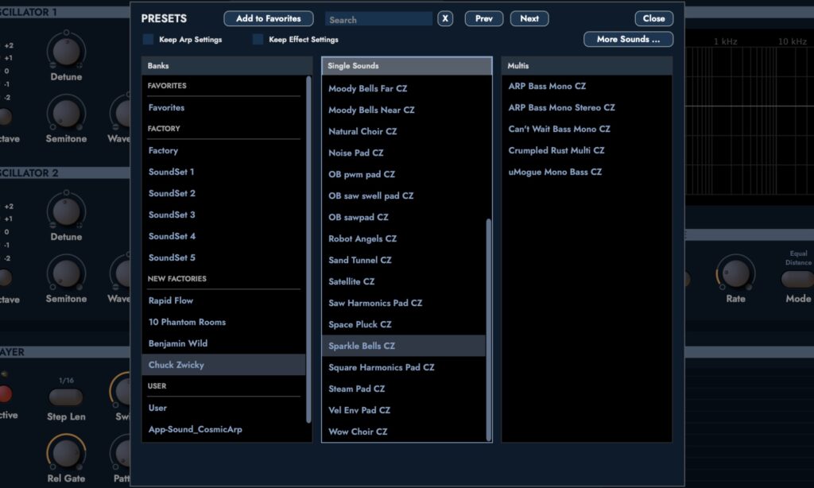
Task: Open SoundSet 1 bank
Action: click(223, 172)
